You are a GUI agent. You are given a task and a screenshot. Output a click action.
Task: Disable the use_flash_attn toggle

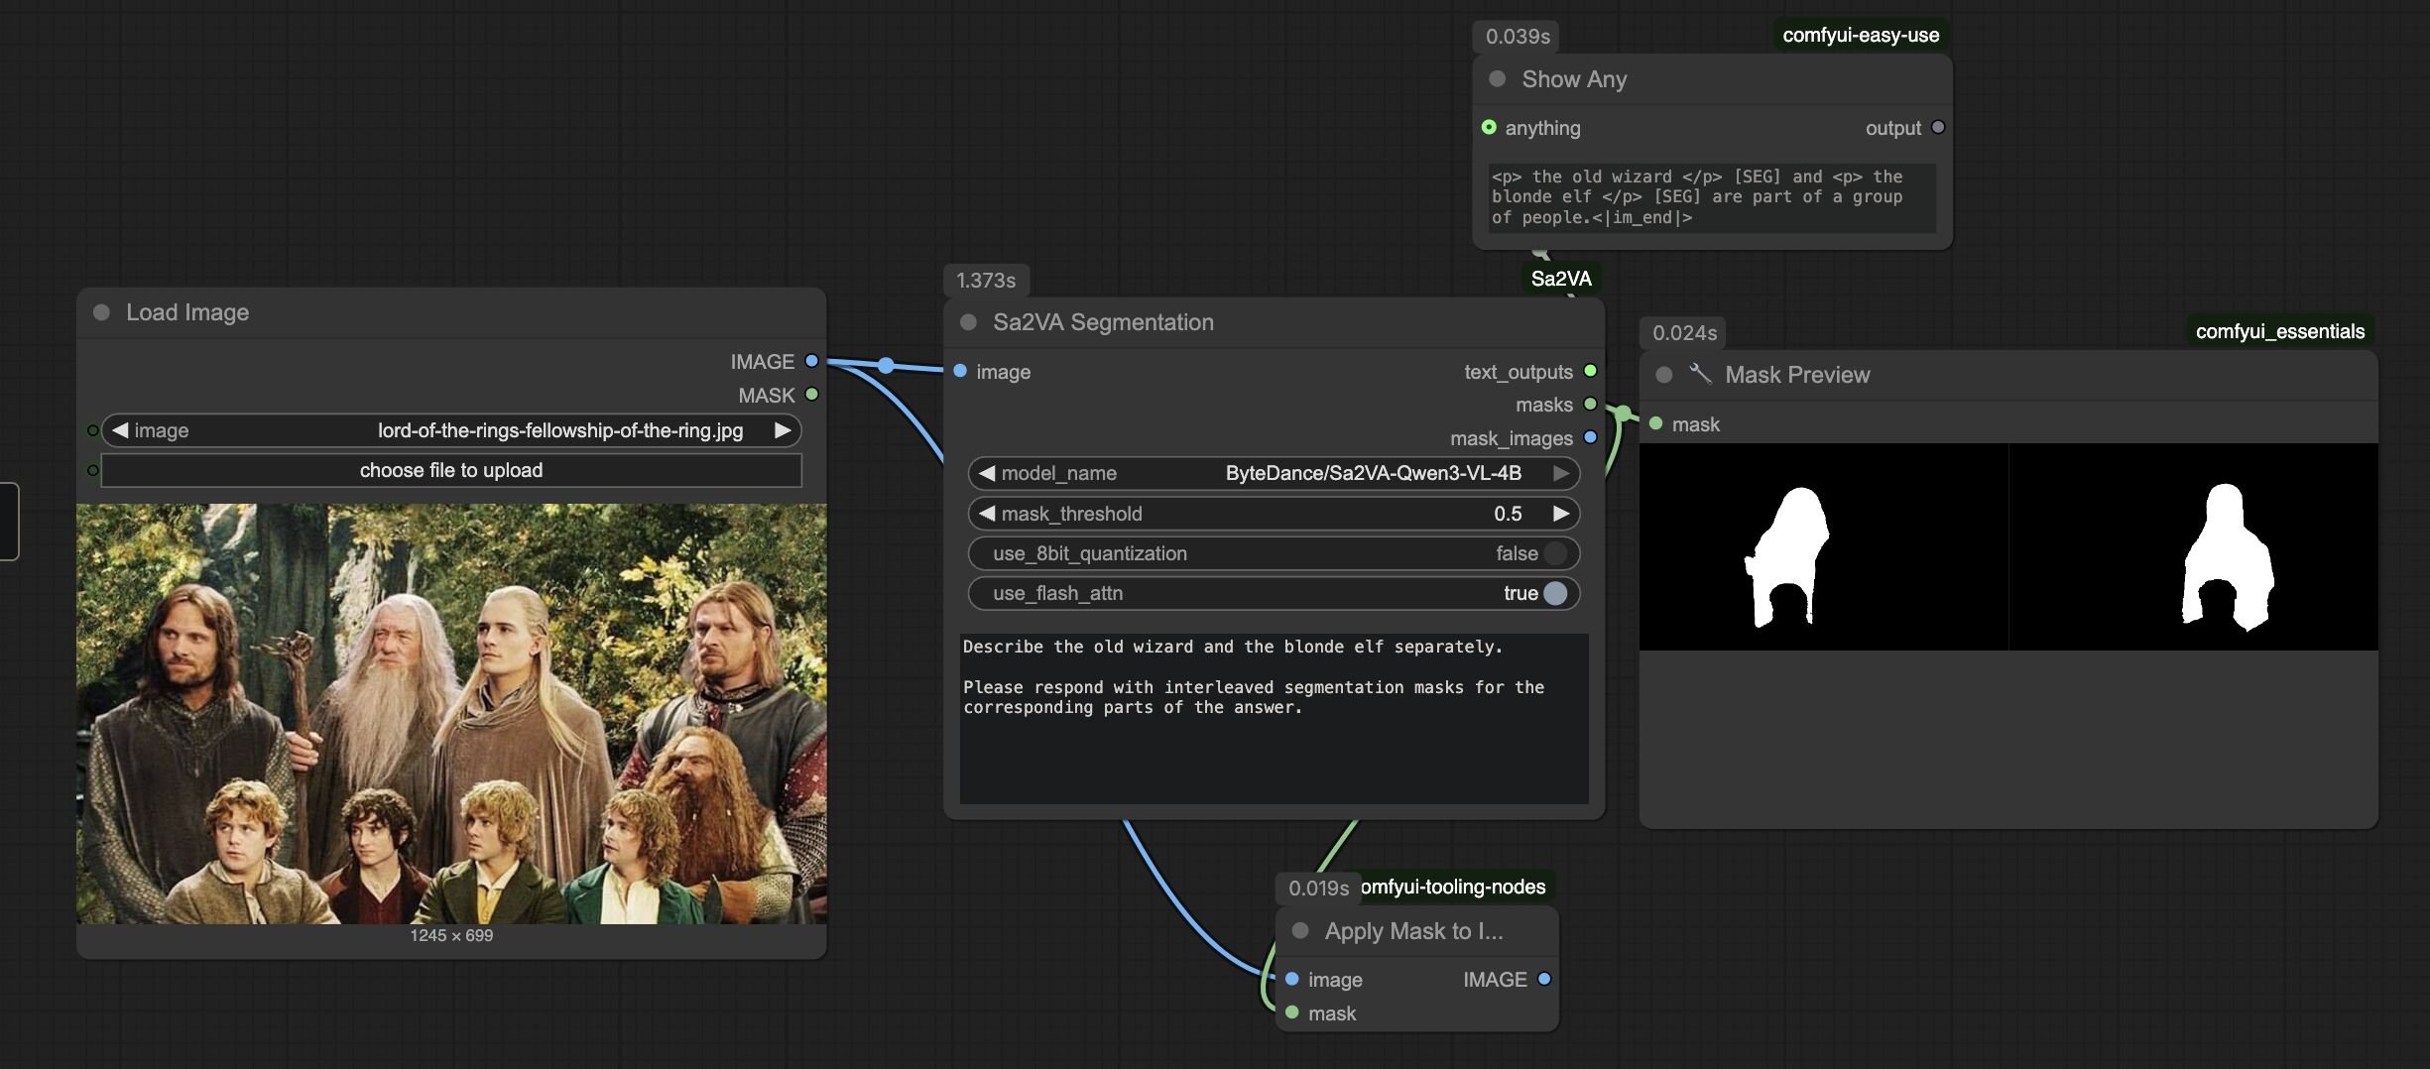tap(1555, 593)
